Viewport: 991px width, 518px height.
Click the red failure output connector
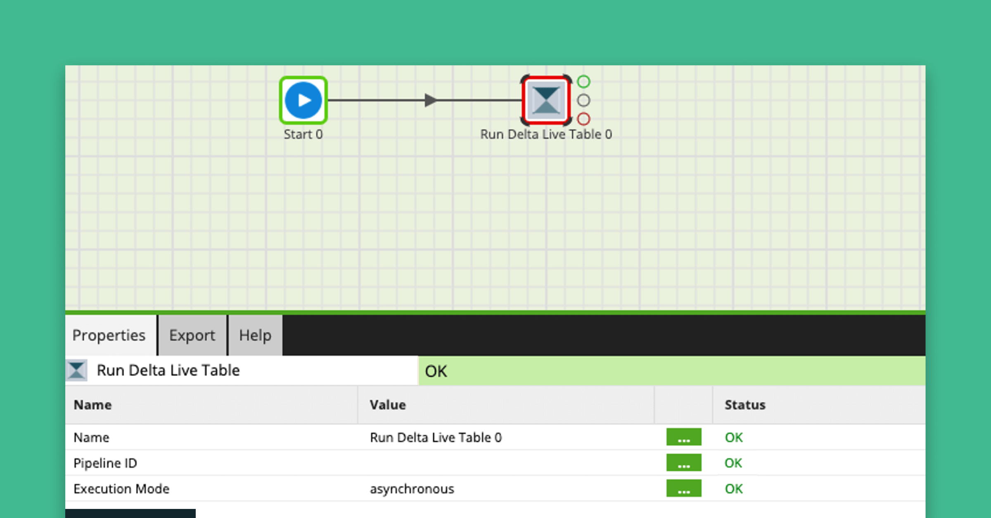click(x=583, y=119)
